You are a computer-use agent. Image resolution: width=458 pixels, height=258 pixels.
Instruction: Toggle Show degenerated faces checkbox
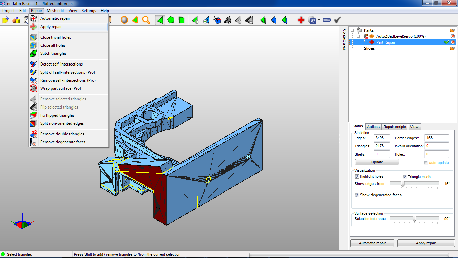[357, 195]
